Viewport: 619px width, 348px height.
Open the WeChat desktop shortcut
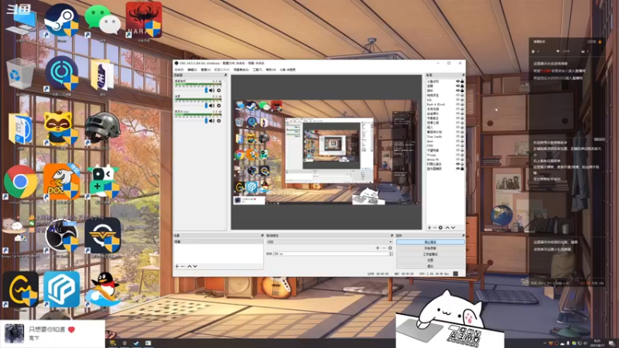click(x=103, y=20)
